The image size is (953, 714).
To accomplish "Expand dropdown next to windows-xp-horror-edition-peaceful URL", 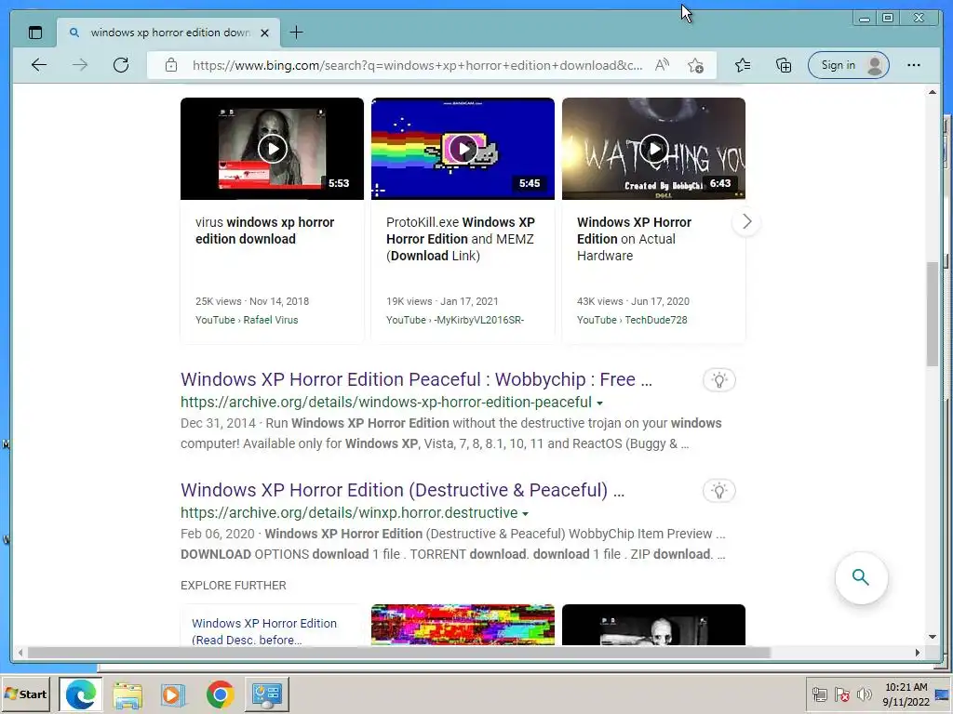I will pyautogui.click(x=600, y=403).
